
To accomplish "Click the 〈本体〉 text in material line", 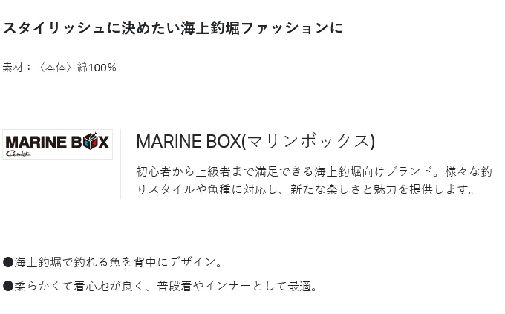I will coord(56,68).
